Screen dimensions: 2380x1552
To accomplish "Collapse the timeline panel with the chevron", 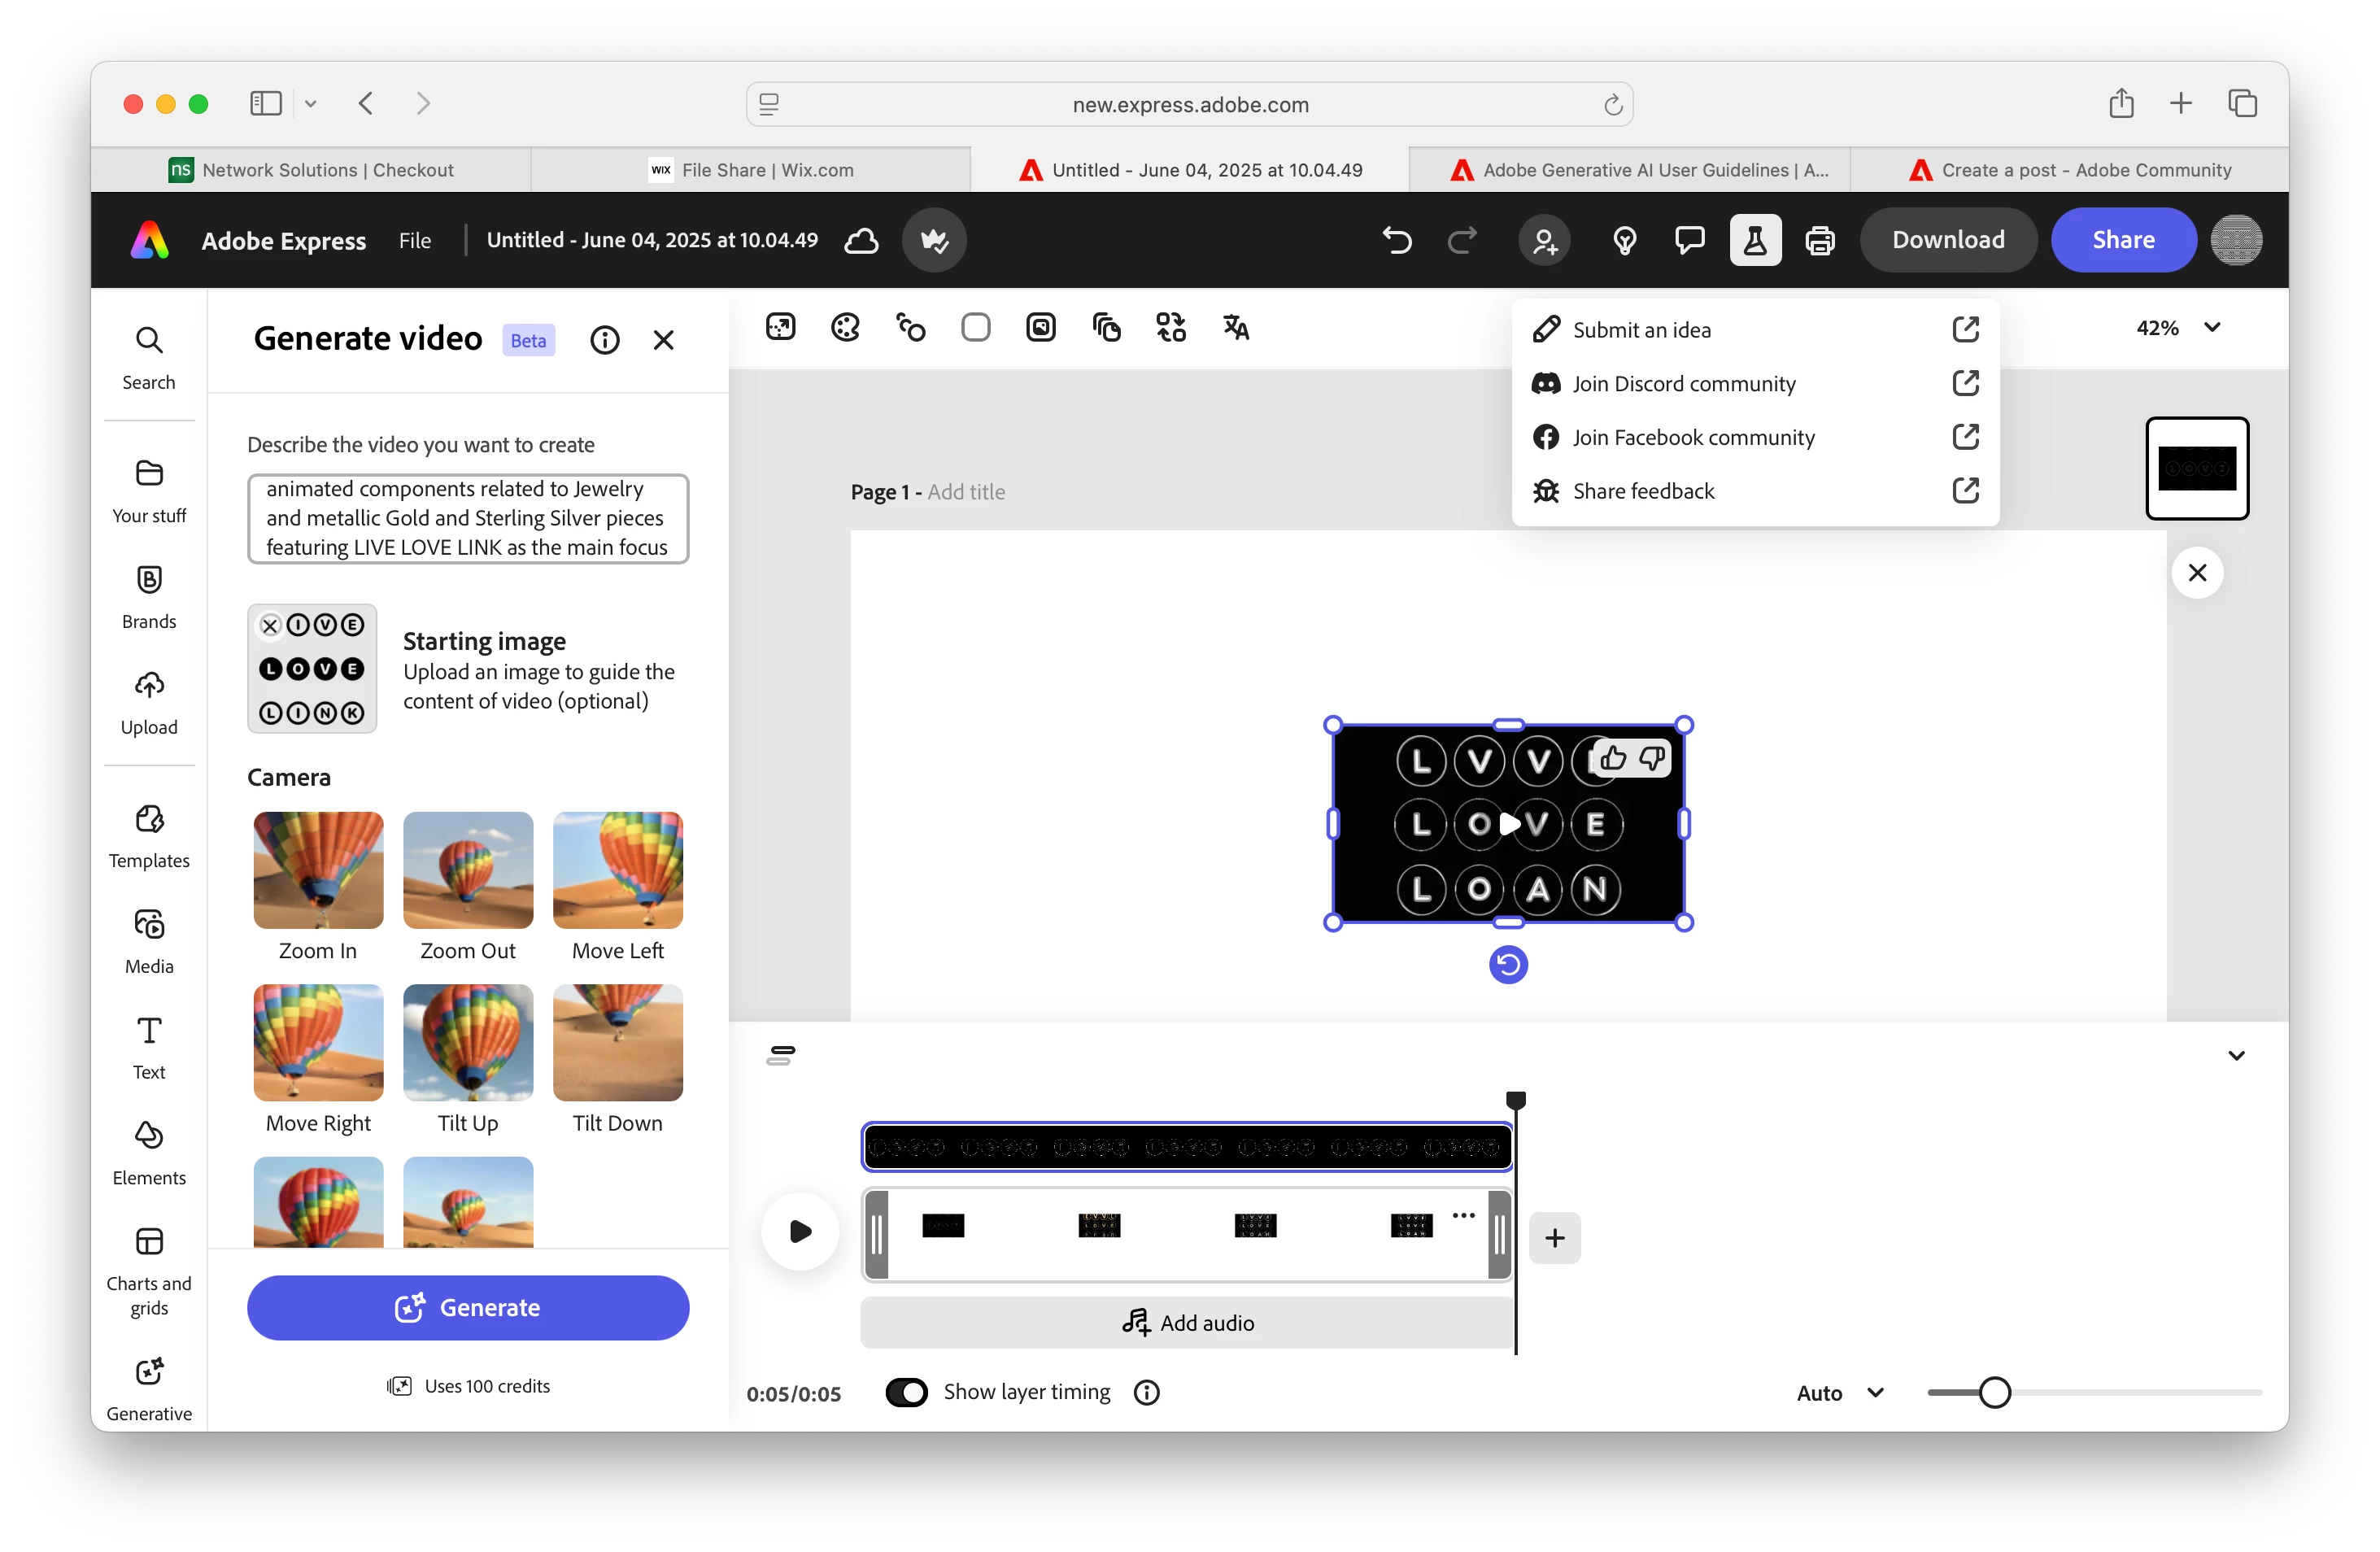I will click(x=2237, y=1055).
